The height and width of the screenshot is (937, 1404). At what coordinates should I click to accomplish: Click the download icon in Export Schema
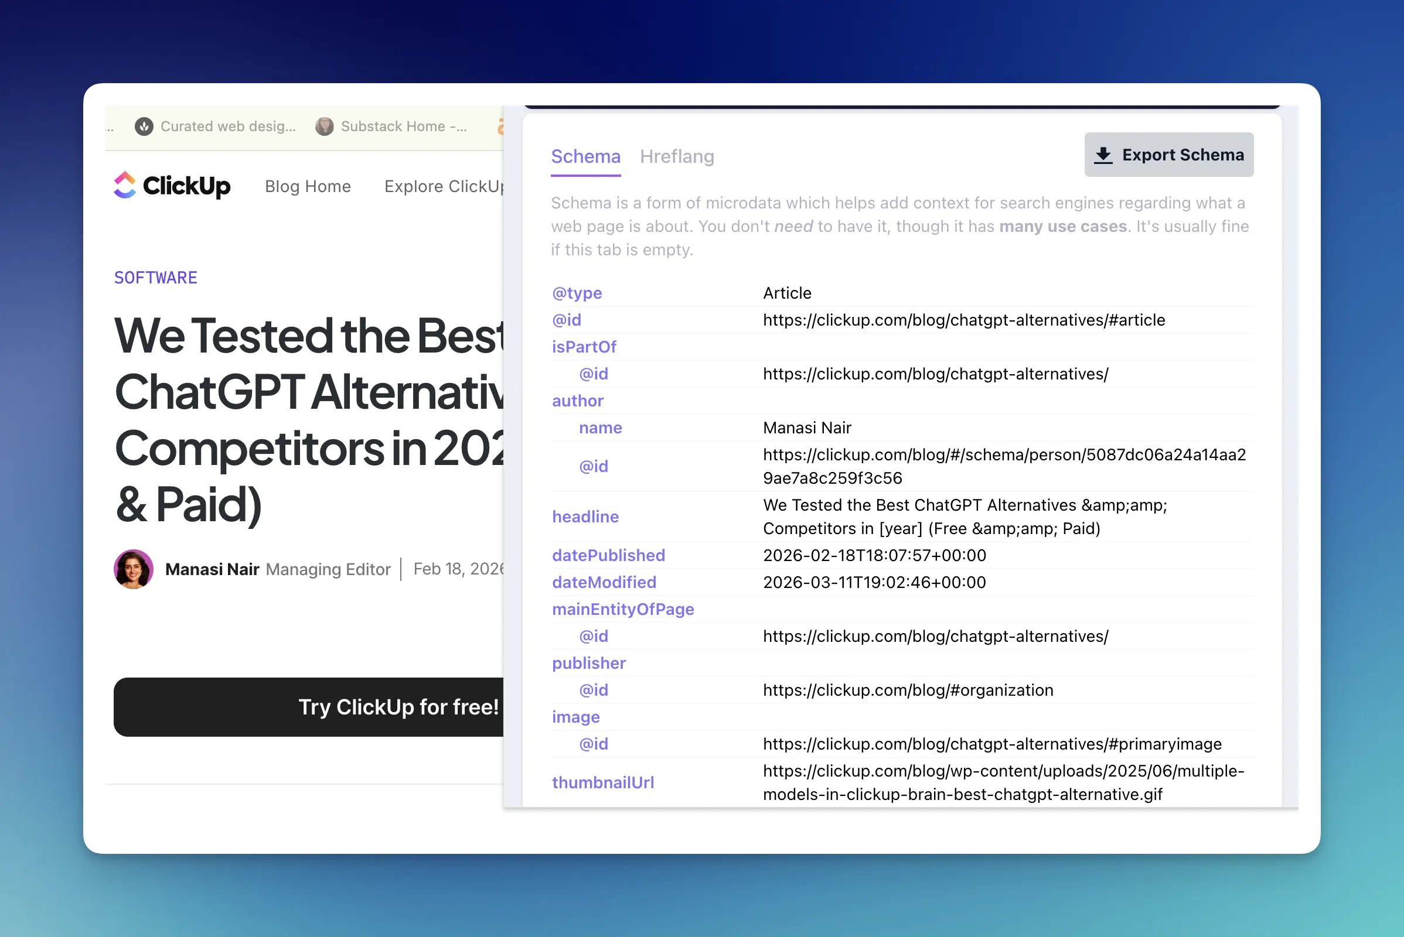point(1103,155)
